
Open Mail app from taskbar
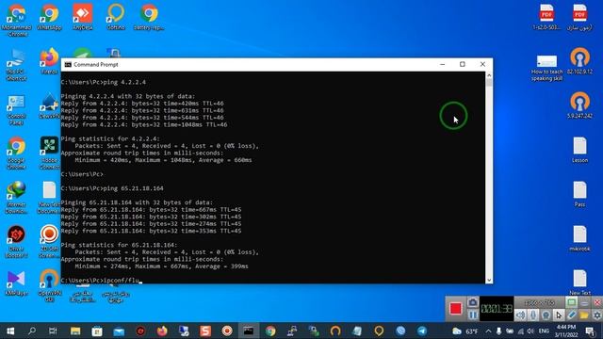(x=119, y=331)
